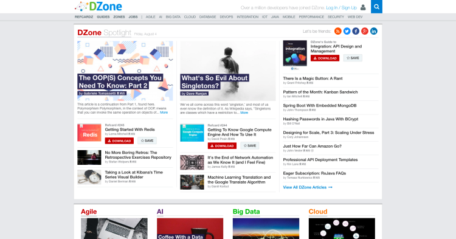Open Eager Subscription: RxJava FAQs article

pos(314,173)
